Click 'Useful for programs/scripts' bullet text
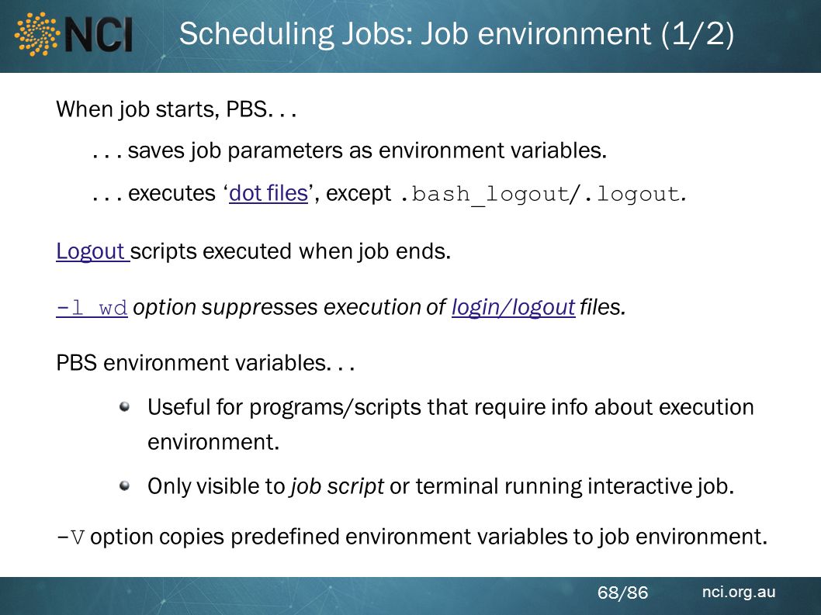821x615 pixels. pyautogui.click(x=450, y=424)
